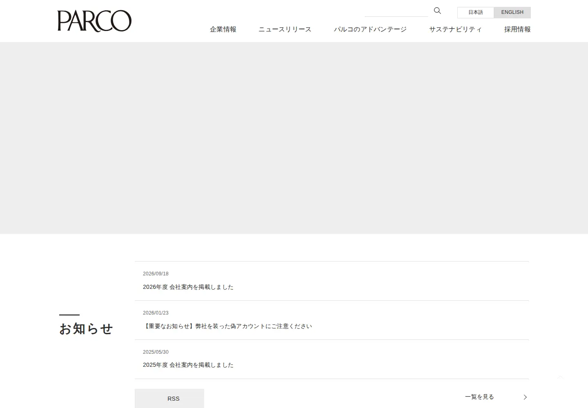Open the 企業情報 menu

[x=223, y=29]
